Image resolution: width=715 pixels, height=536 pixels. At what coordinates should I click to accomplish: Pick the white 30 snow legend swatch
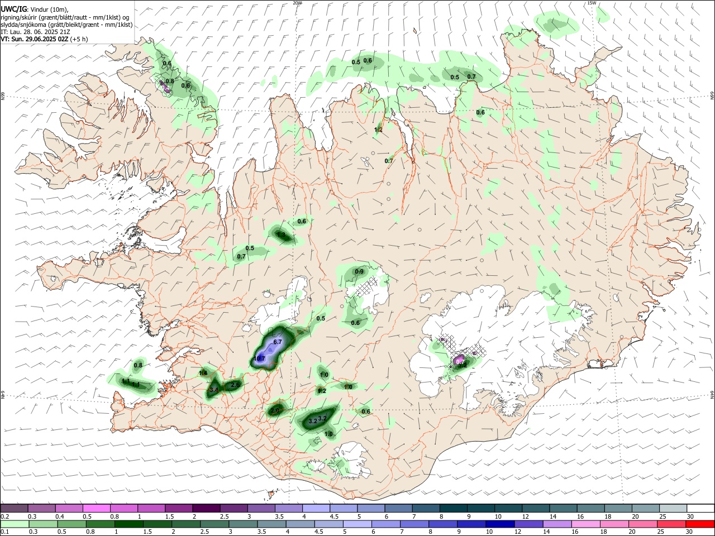point(700,509)
